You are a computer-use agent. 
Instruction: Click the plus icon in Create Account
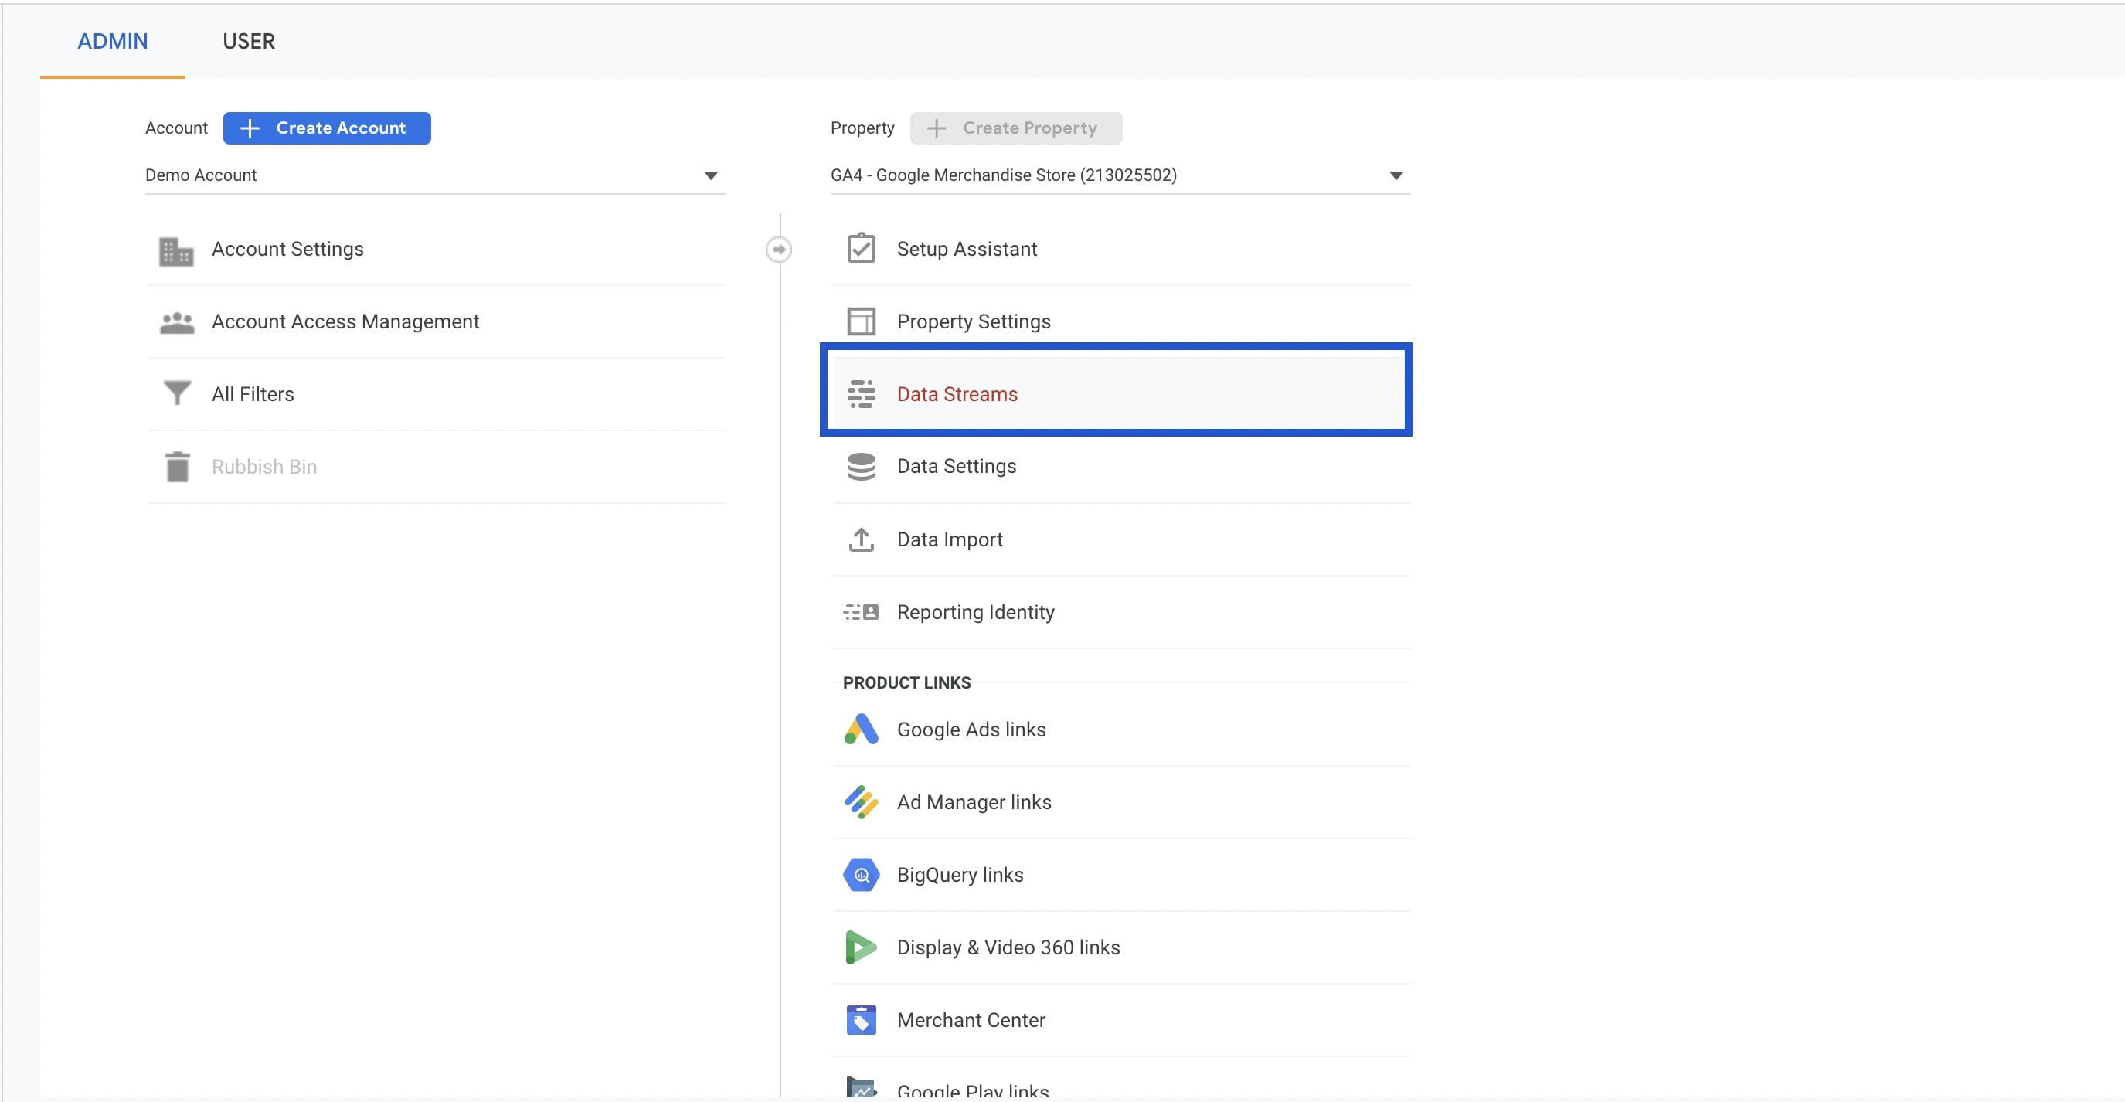tap(249, 128)
